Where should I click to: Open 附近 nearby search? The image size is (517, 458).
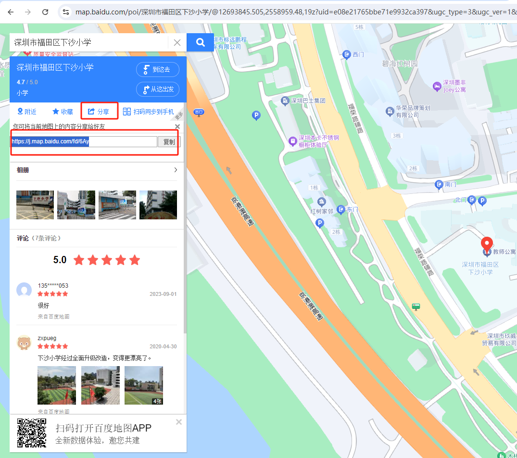point(27,112)
